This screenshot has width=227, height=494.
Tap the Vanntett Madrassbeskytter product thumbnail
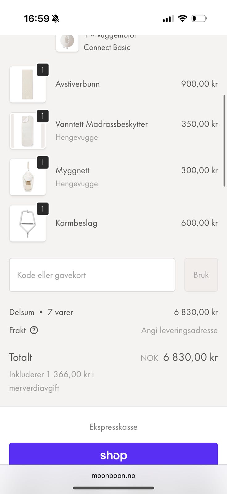pyautogui.click(x=28, y=131)
